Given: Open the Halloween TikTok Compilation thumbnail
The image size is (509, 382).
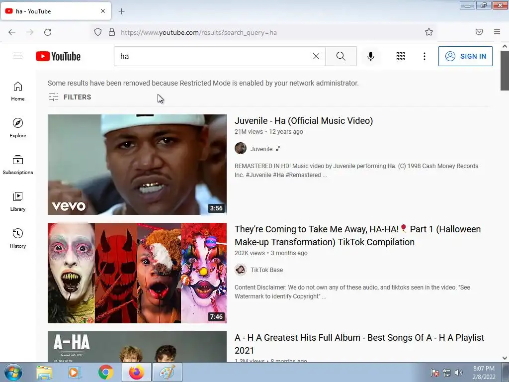Looking at the screenshot, I should (x=137, y=273).
